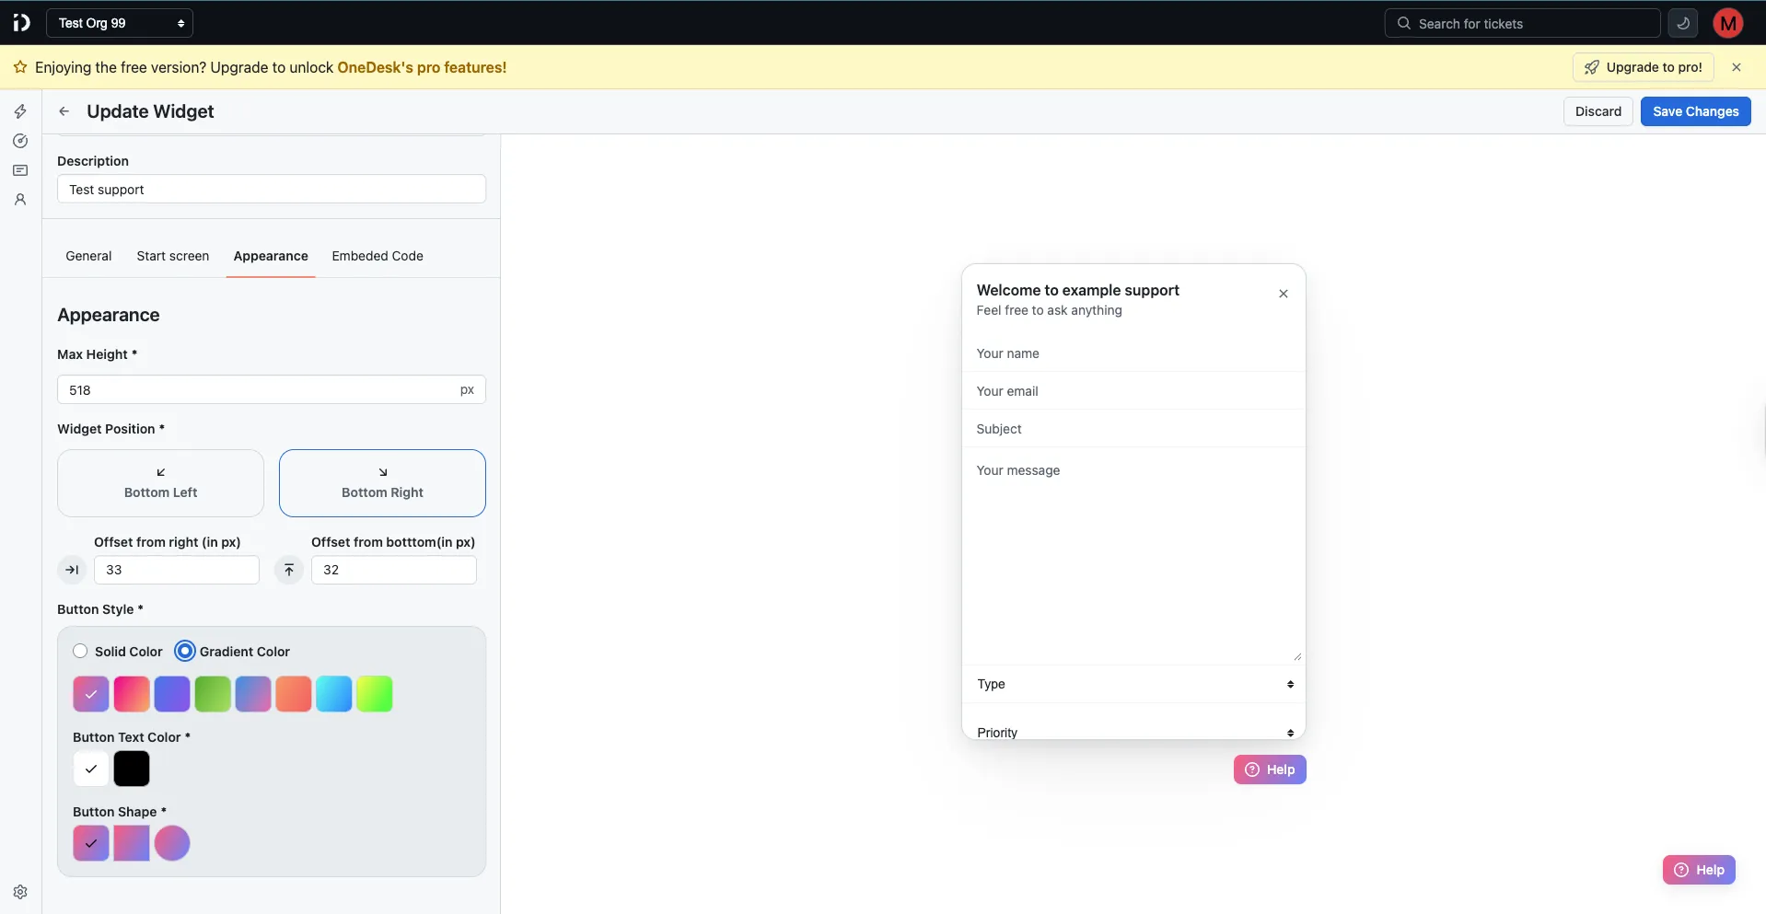
Task: Click the back arrow beside Update Widget
Action: pos(63,110)
